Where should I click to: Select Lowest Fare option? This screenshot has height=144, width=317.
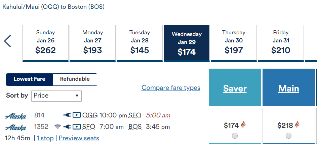tap(30, 79)
